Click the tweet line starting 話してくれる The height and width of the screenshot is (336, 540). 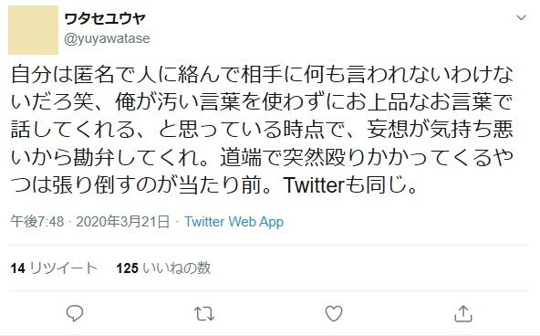coord(262,130)
